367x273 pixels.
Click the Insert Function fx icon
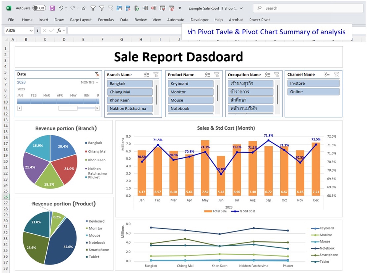59,31
